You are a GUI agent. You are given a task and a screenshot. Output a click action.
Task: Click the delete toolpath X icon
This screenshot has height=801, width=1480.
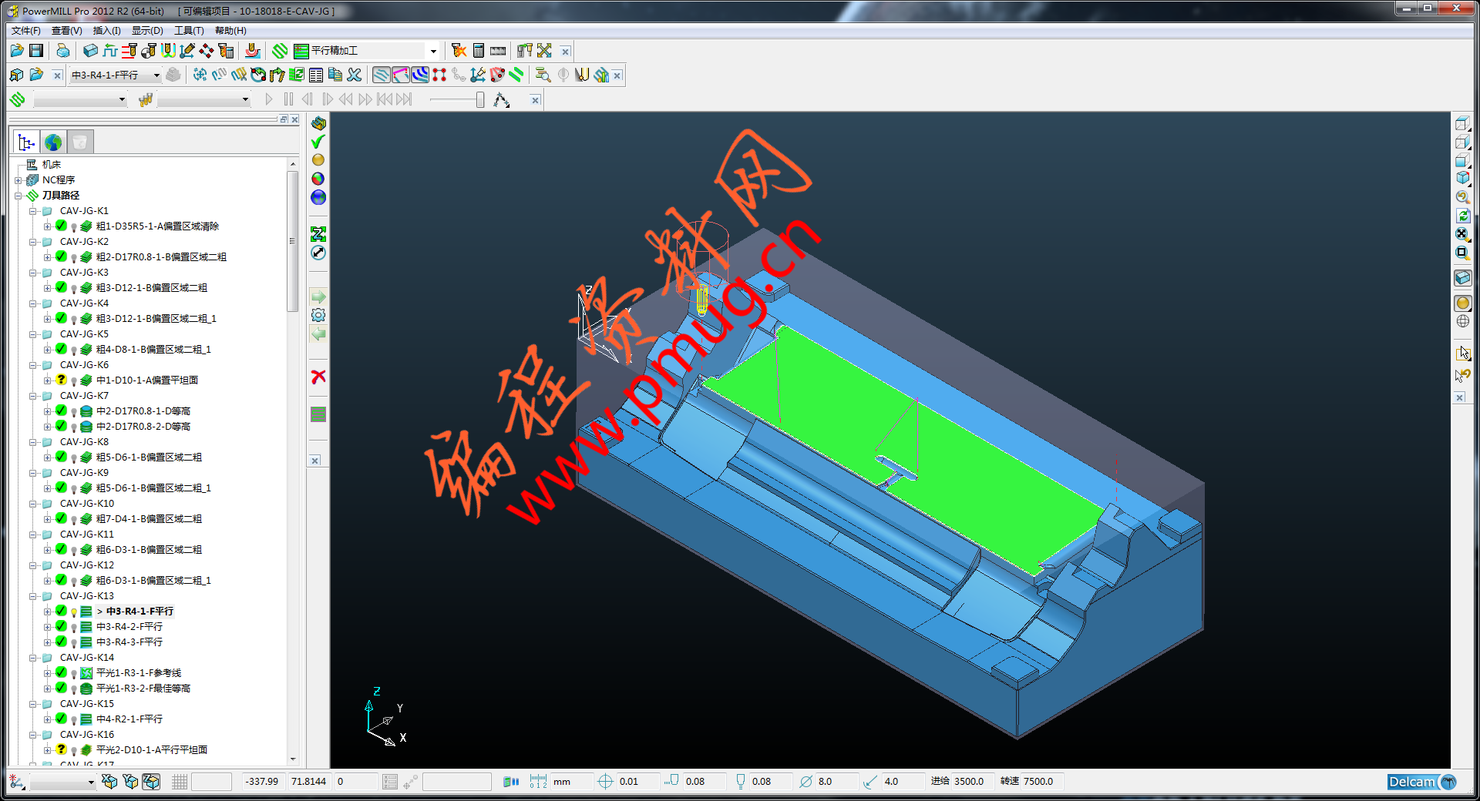coord(355,75)
